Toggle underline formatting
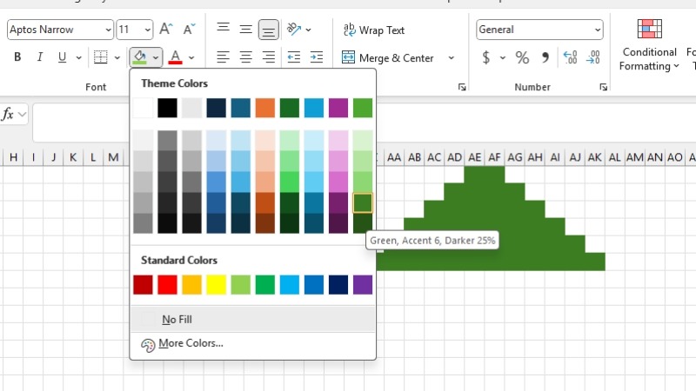696x391 pixels. pos(62,58)
